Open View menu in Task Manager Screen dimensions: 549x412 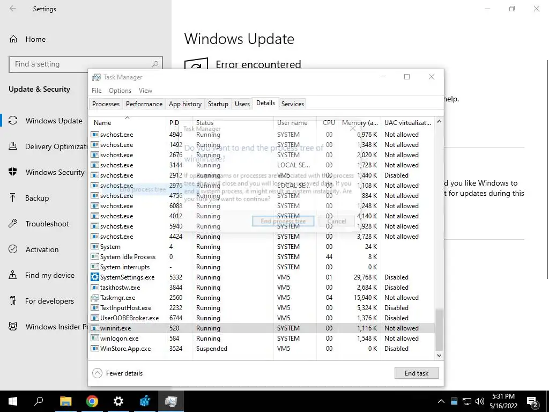[x=145, y=90]
